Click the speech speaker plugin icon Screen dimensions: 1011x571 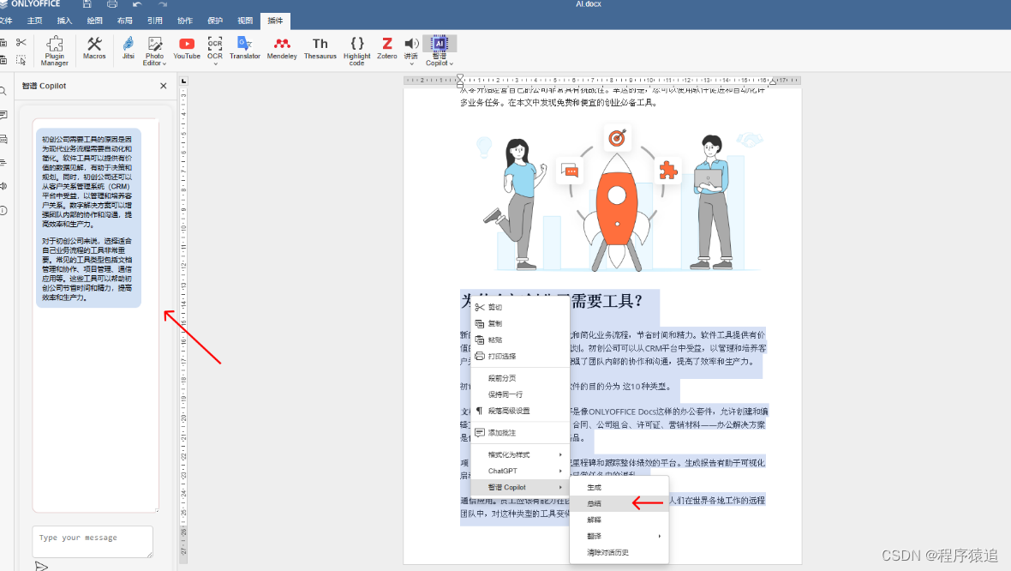pos(411,44)
